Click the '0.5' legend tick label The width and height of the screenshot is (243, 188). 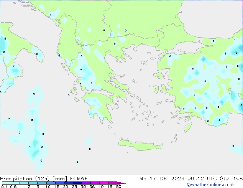(13, 186)
